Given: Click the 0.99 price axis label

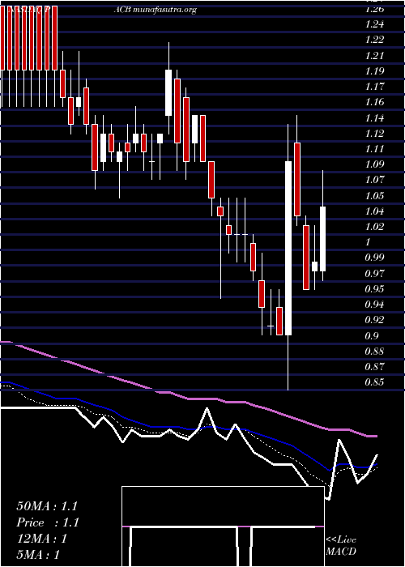Looking at the screenshot, I should 374,258.
